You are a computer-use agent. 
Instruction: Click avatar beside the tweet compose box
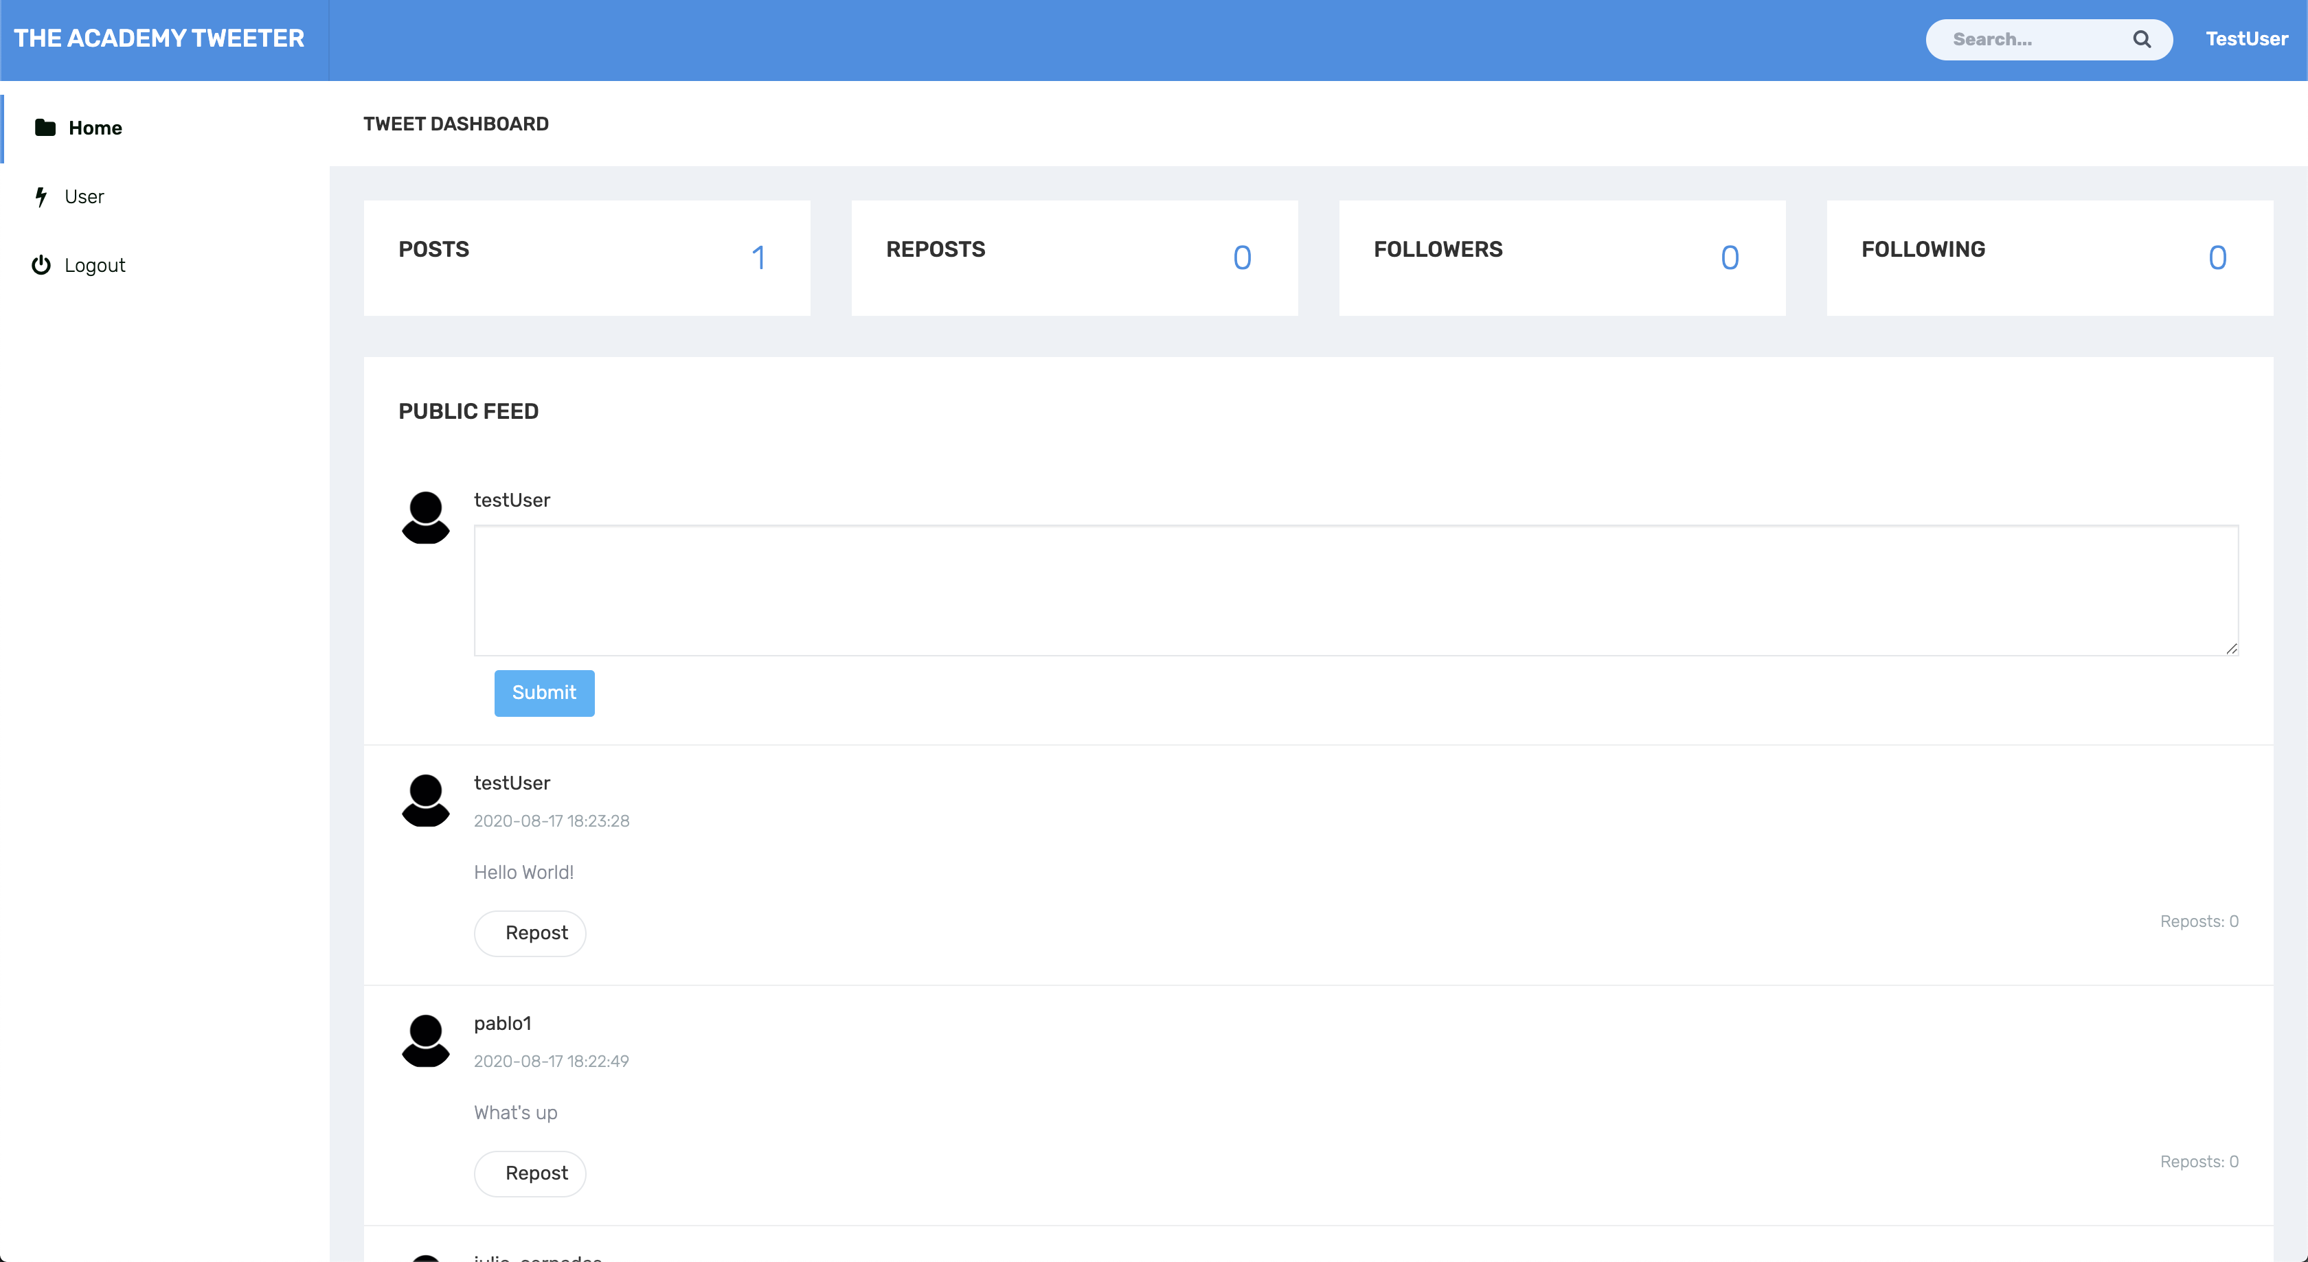tap(426, 518)
